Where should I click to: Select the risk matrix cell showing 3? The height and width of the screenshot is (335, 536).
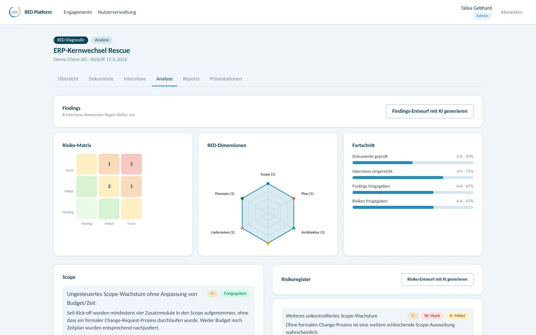109,186
